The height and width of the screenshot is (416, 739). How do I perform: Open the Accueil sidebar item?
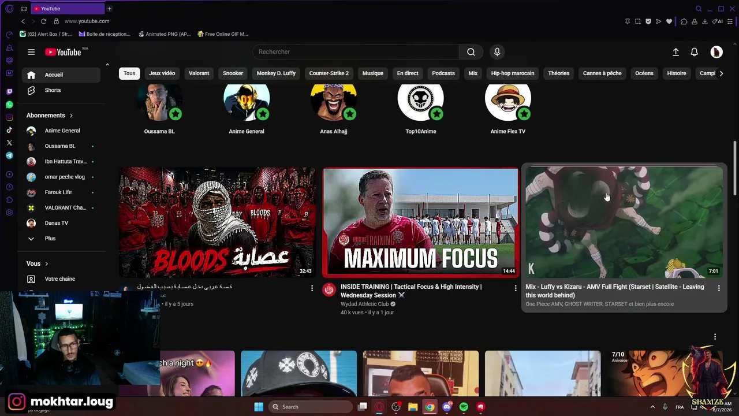click(x=61, y=75)
